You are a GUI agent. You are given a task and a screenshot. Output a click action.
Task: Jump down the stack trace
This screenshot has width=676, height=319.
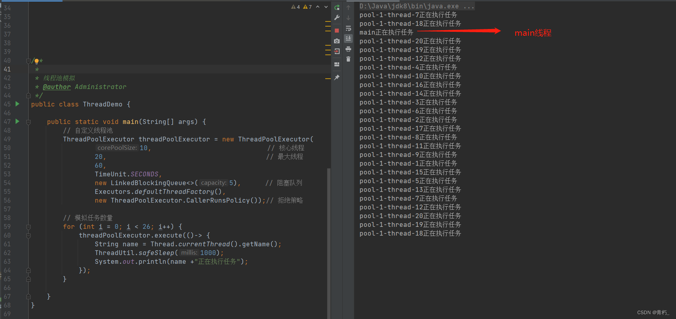pyautogui.click(x=348, y=18)
